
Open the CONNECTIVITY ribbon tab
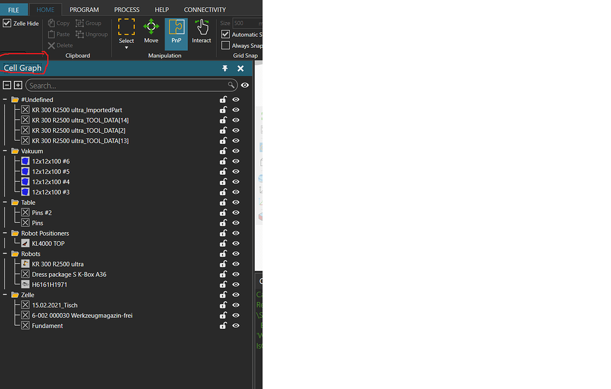point(205,9)
